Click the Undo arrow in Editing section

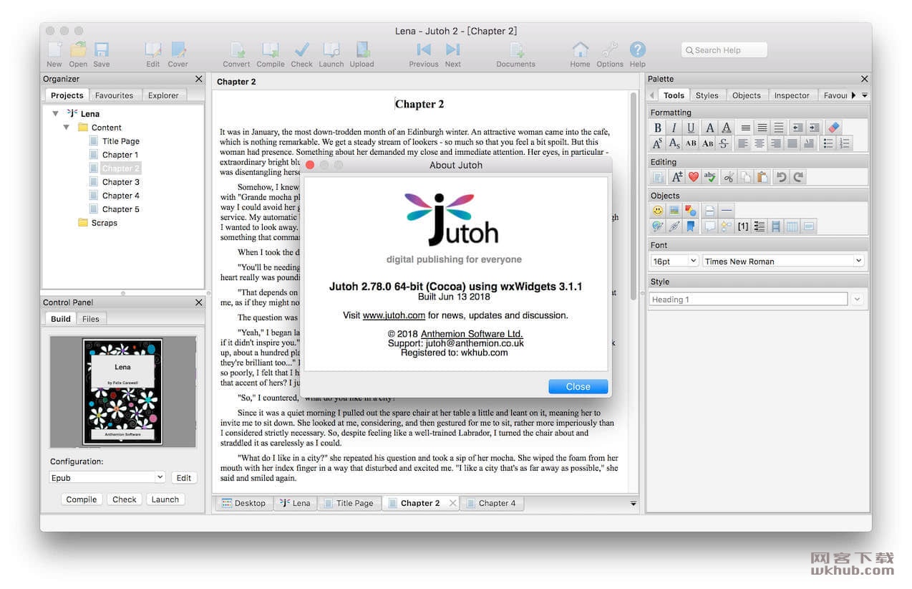pyautogui.click(x=782, y=177)
